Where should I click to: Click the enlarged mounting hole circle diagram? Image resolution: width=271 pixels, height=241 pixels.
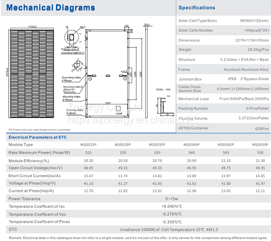(72, 38)
